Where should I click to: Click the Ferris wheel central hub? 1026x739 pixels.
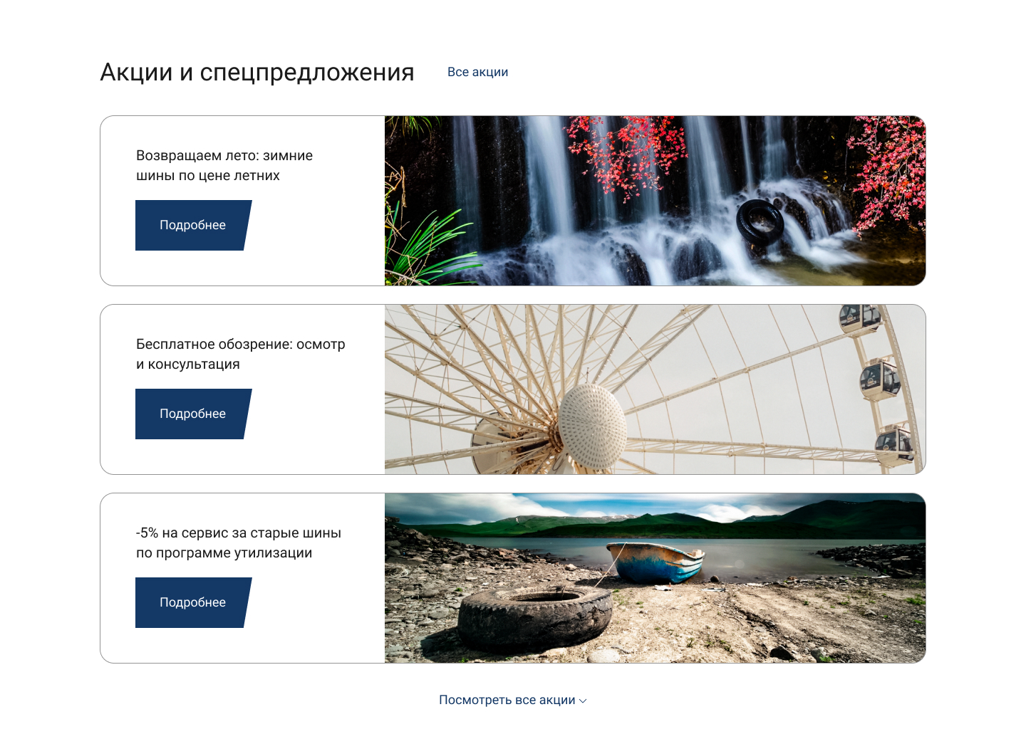tap(592, 426)
